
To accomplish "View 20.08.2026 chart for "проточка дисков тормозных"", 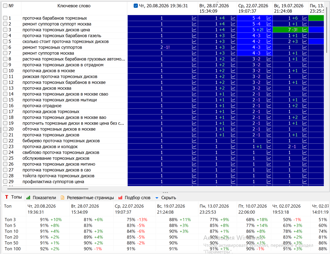I will [x=194, y=112].
